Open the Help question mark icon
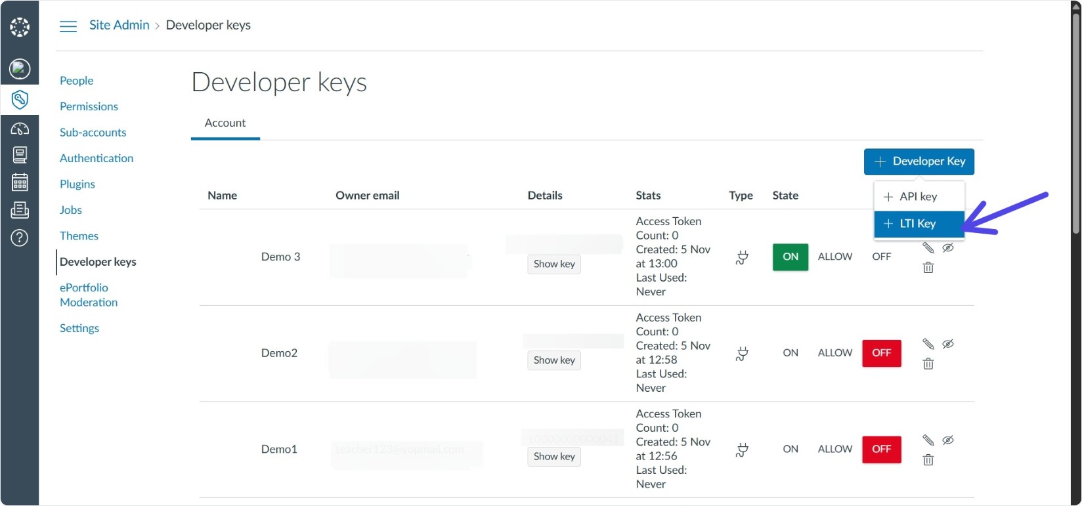1082x506 pixels. (x=20, y=238)
